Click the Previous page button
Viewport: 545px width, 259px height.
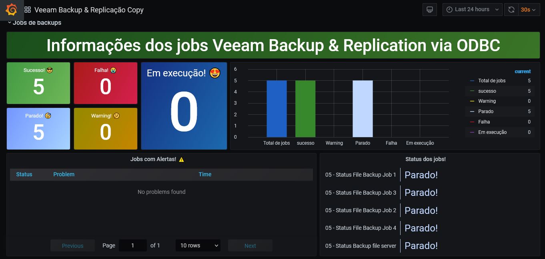(72, 245)
